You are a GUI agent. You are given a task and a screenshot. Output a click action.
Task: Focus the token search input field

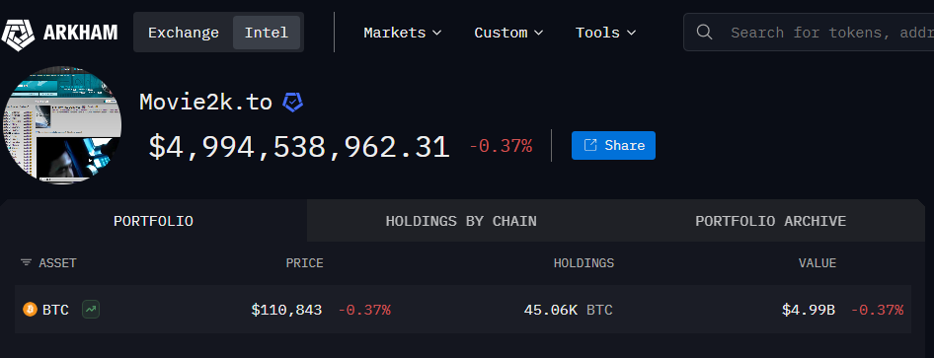click(x=828, y=33)
